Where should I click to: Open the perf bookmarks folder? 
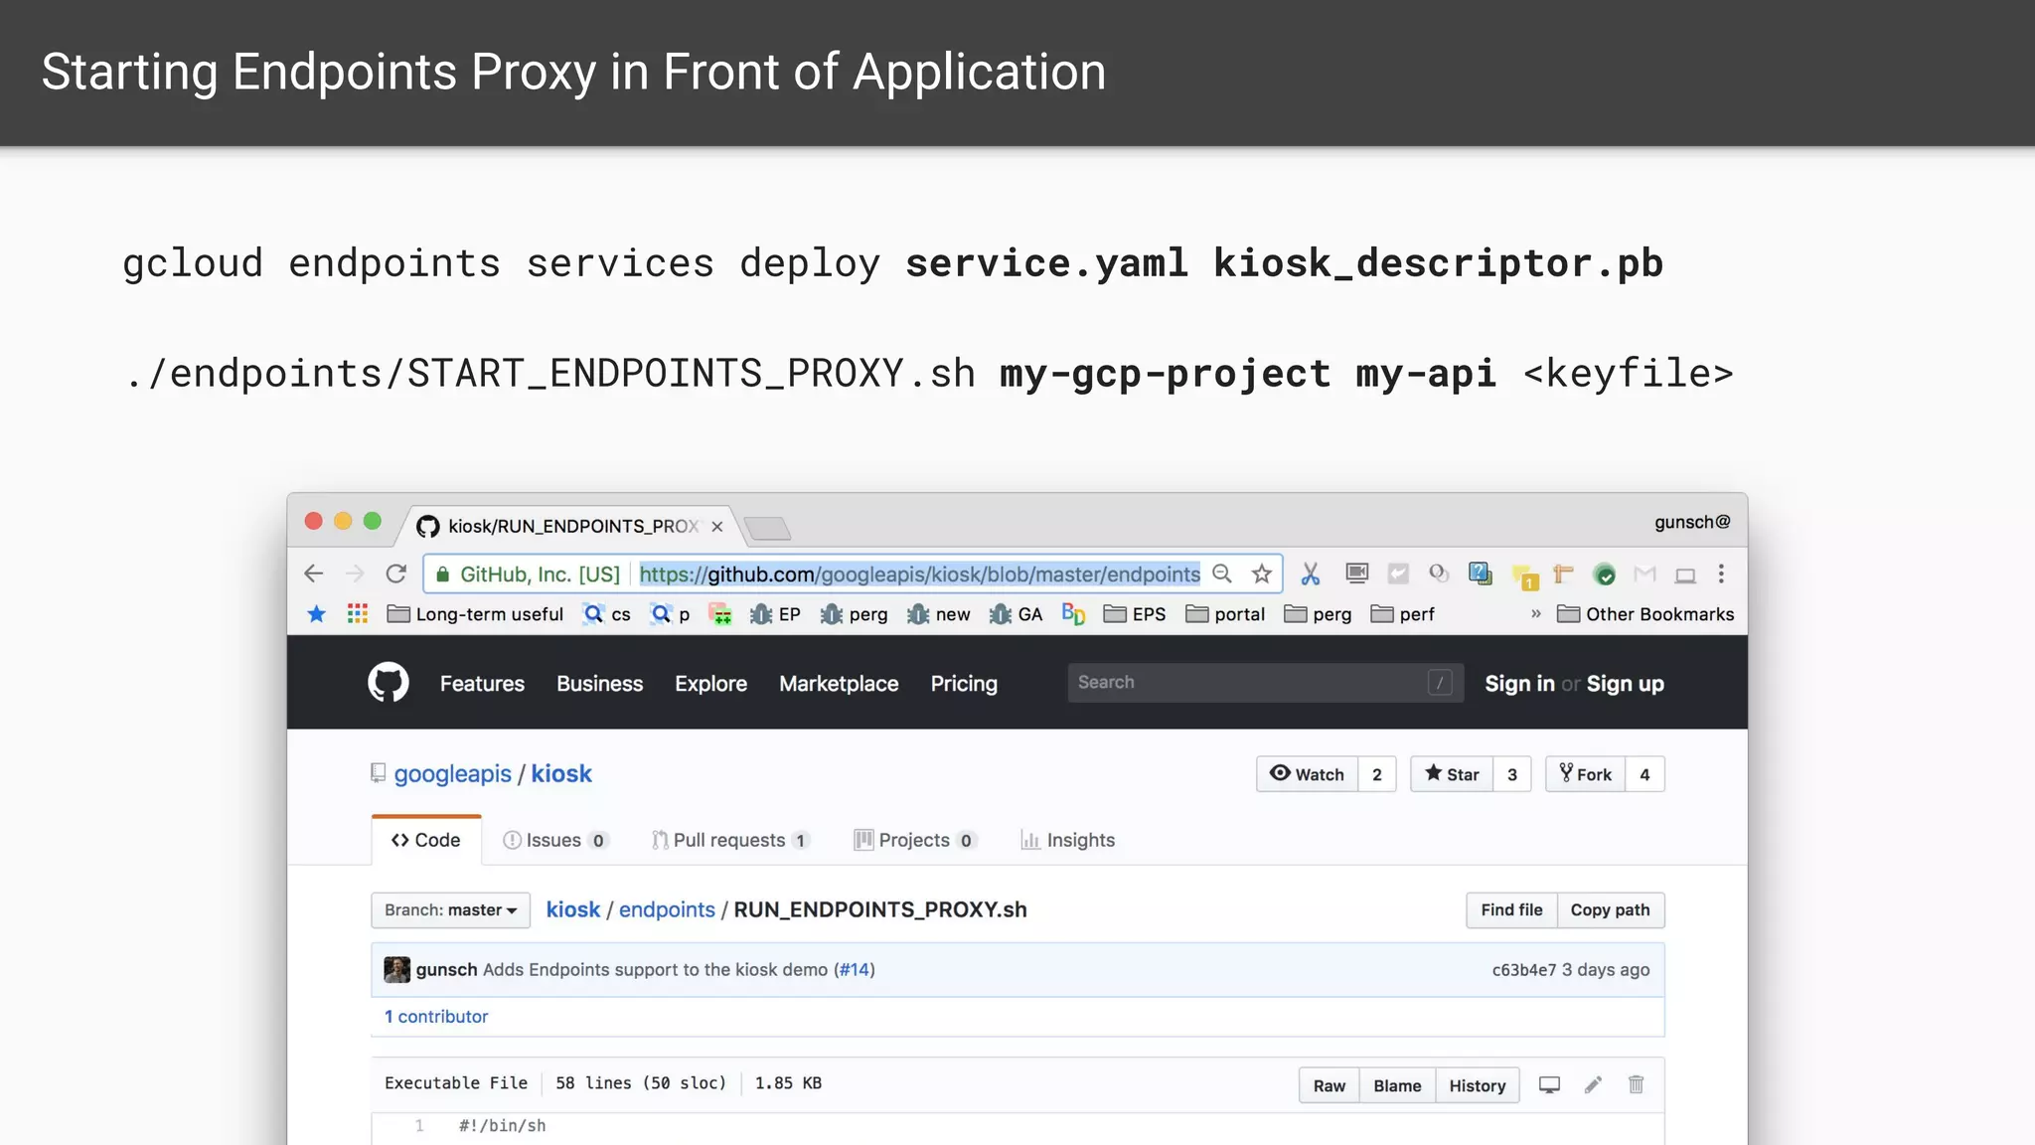pyautogui.click(x=1402, y=614)
